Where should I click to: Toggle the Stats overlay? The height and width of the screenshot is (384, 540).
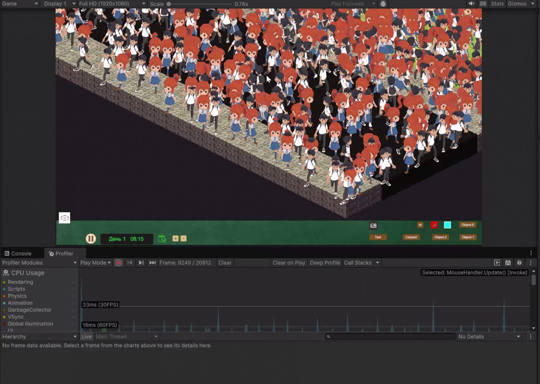pos(497,4)
